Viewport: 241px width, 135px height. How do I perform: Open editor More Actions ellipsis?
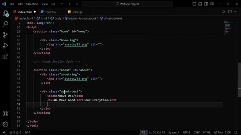tap(236, 12)
